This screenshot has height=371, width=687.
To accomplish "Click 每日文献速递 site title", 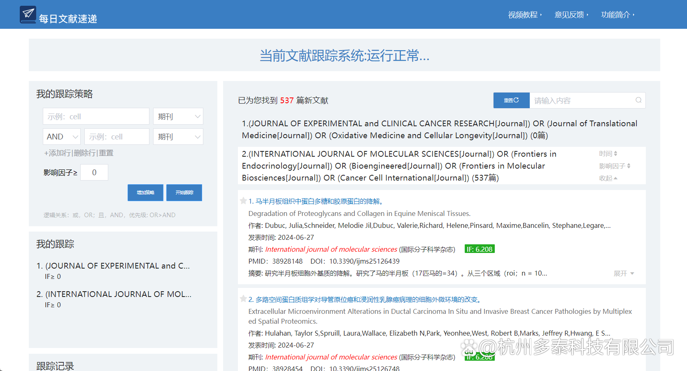I will [x=68, y=19].
